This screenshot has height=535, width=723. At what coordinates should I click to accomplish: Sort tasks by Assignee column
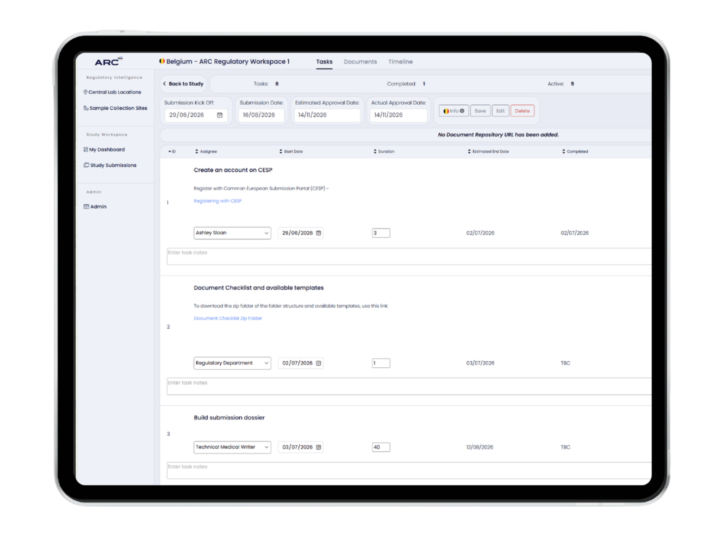[x=206, y=152]
